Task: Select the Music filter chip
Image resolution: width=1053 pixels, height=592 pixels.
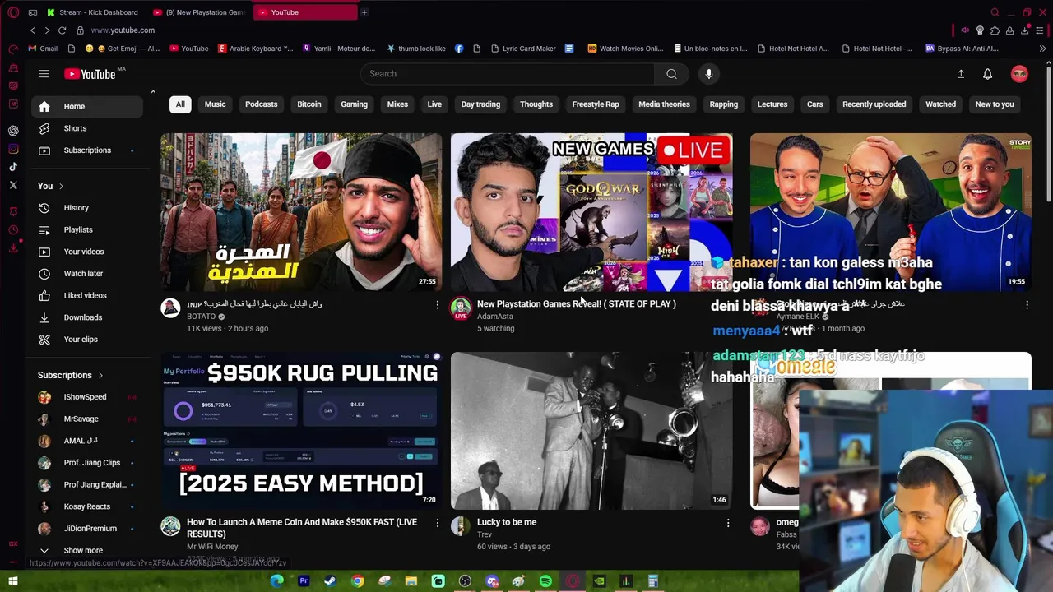Action: click(216, 104)
